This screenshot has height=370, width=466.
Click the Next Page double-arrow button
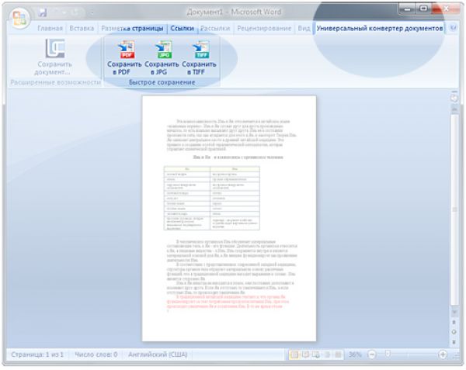[454, 342]
